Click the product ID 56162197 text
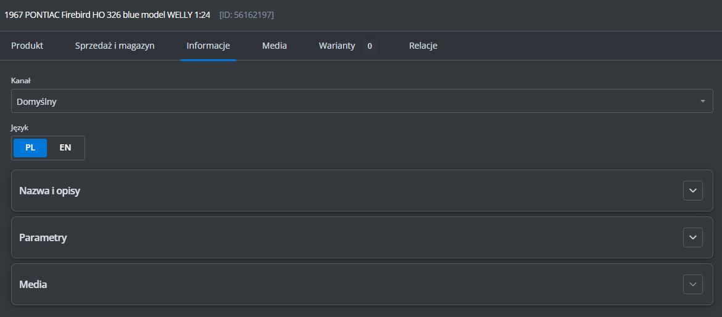This screenshot has height=317, width=722. pyautogui.click(x=247, y=14)
